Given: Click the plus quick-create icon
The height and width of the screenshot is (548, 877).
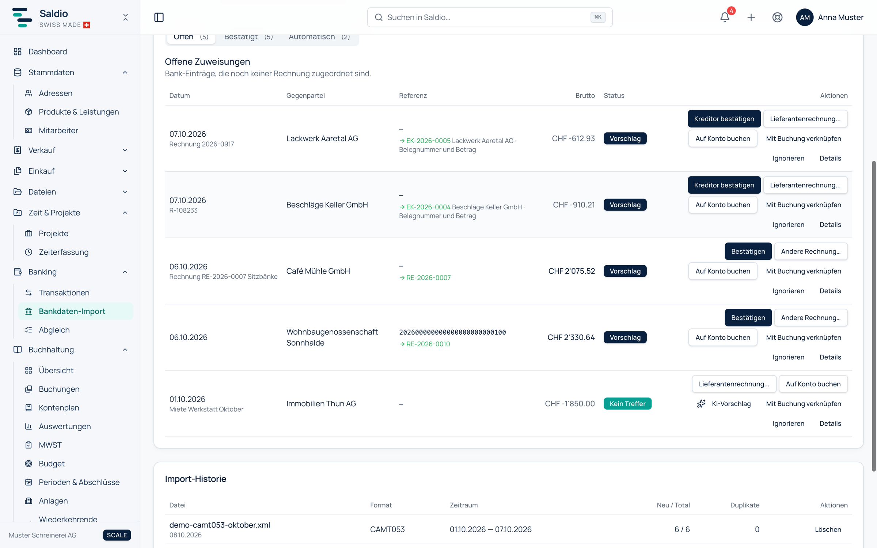Looking at the screenshot, I should [x=751, y=17].
